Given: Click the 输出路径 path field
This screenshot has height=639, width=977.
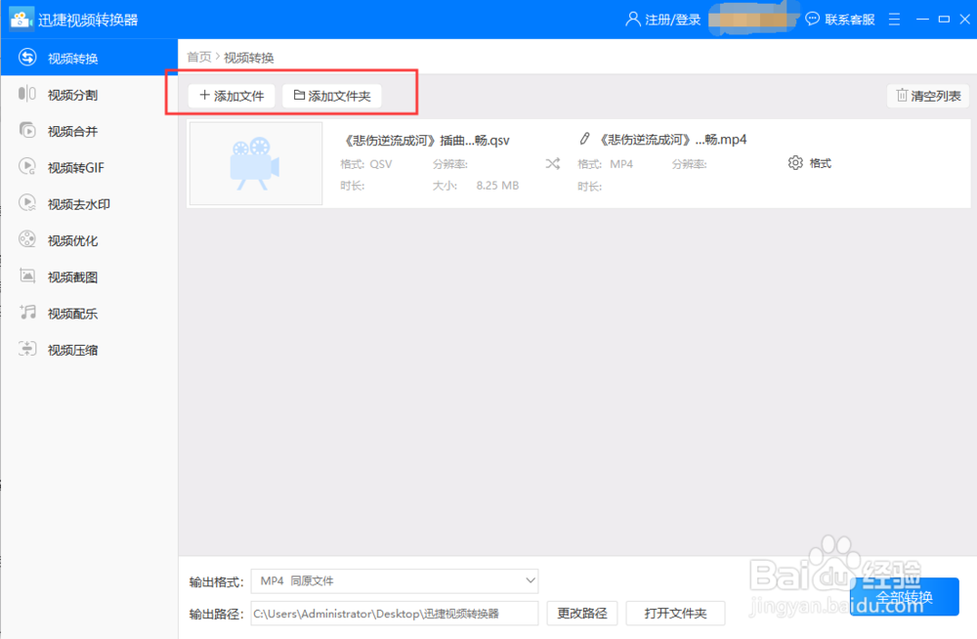Looking at the screenshot, I should [395, 614].
